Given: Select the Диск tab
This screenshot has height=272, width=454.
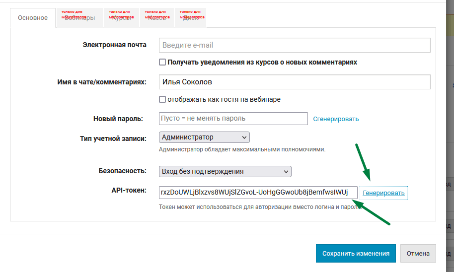Looking at the screenshot, I should click(190, 18).
